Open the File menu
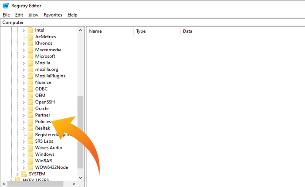 pos(6,15)
